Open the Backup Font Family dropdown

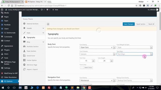pyautogui.click(x=135, y=80)
